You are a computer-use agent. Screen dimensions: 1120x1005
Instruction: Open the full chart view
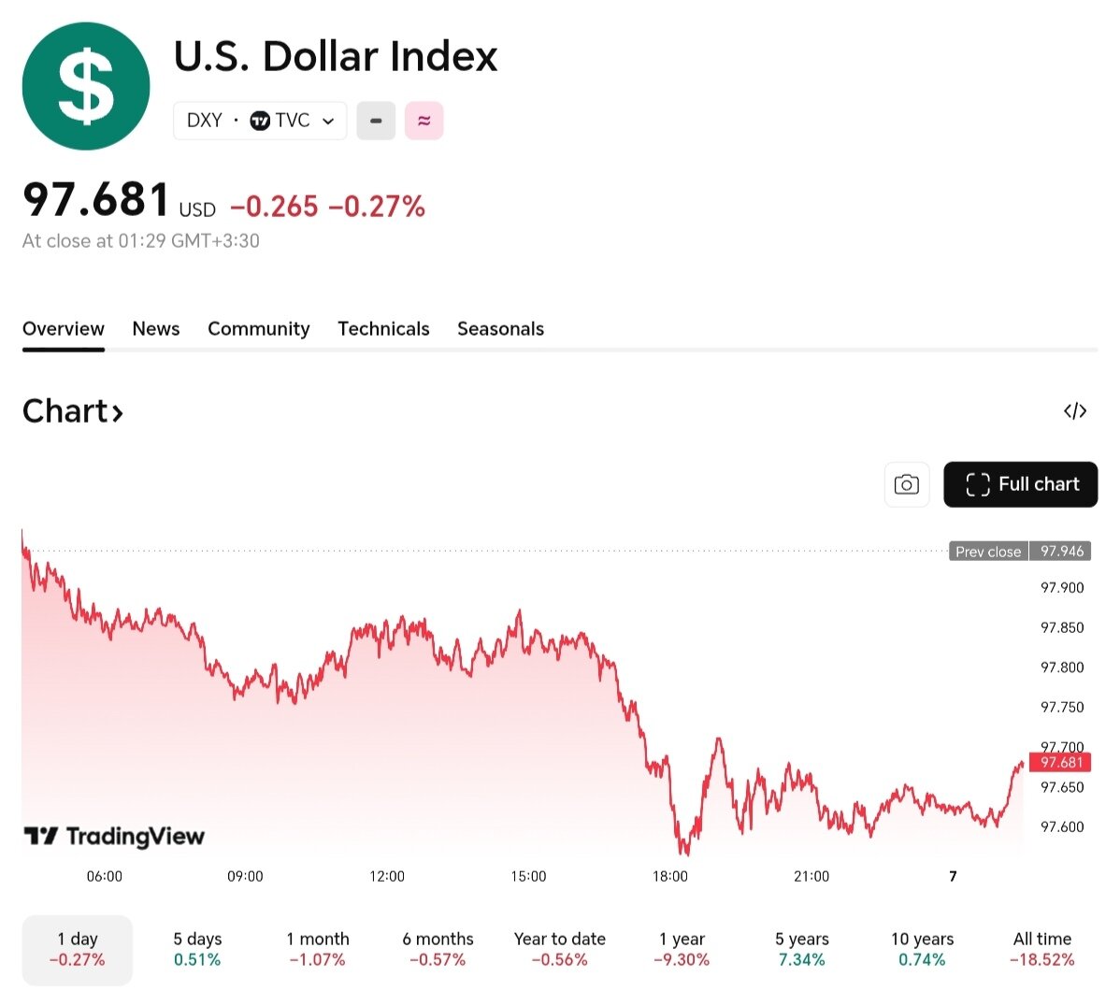1020,484
